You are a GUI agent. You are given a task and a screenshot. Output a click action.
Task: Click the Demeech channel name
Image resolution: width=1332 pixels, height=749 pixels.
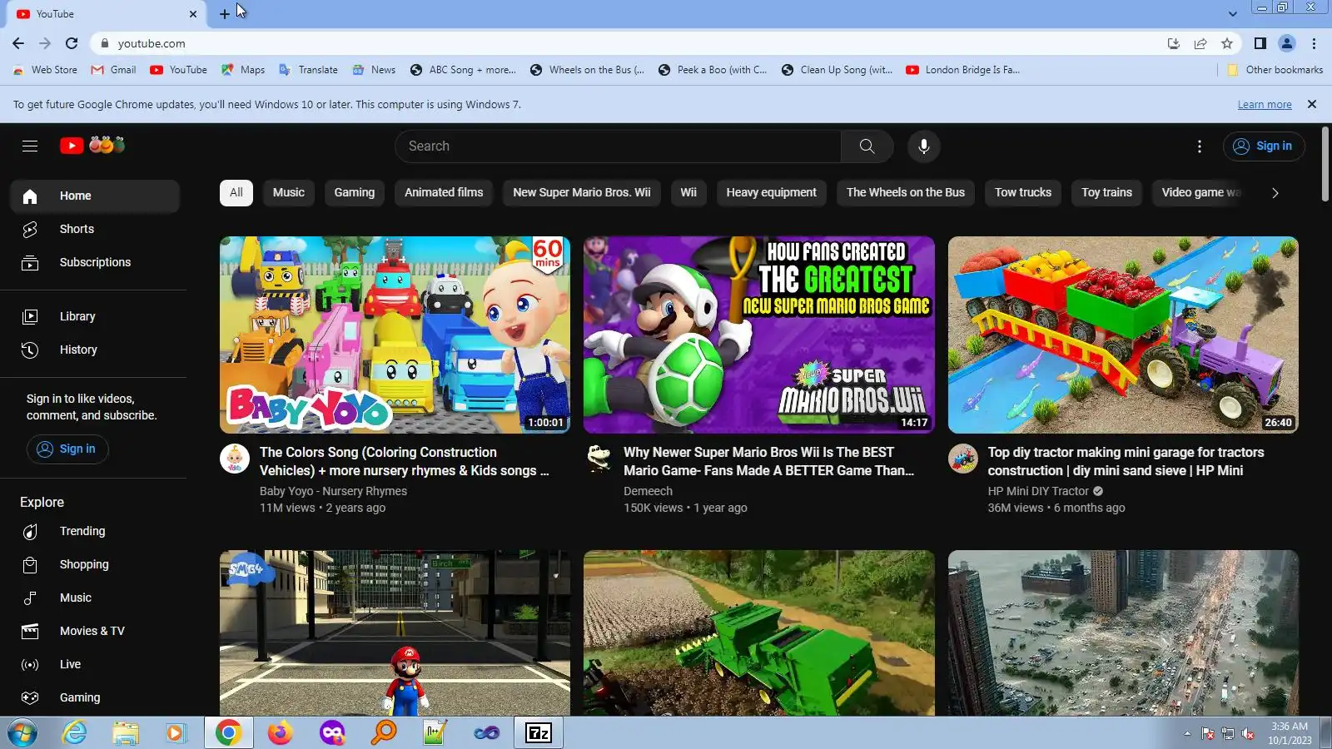pyautogui.click(x=648, y=492)
